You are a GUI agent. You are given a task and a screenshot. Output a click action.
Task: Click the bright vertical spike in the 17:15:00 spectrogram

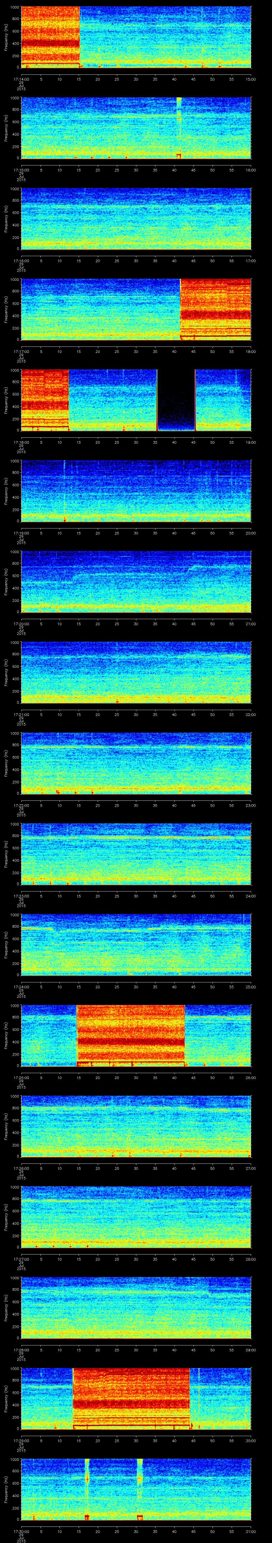click(x=179, y=128)
